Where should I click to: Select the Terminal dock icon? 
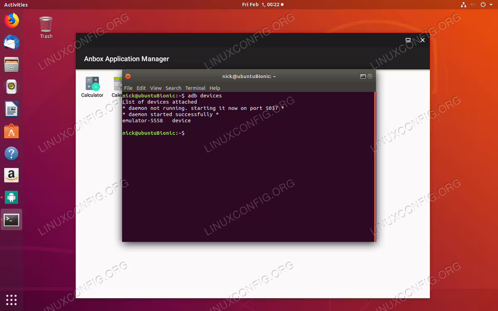pos(12,220)
